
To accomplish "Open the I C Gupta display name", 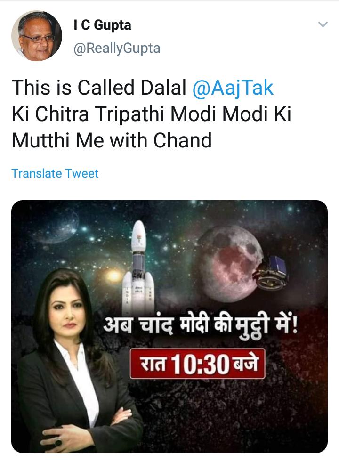I will coord(103,25).
